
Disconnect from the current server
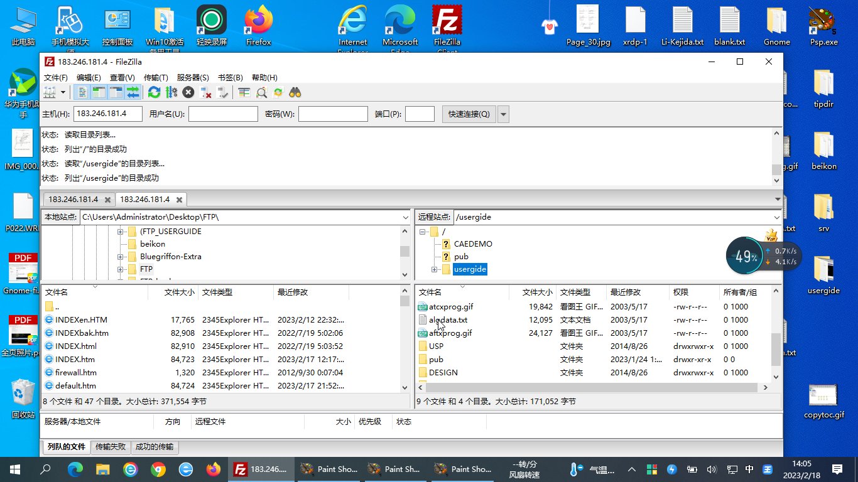(x=205, y=92)
